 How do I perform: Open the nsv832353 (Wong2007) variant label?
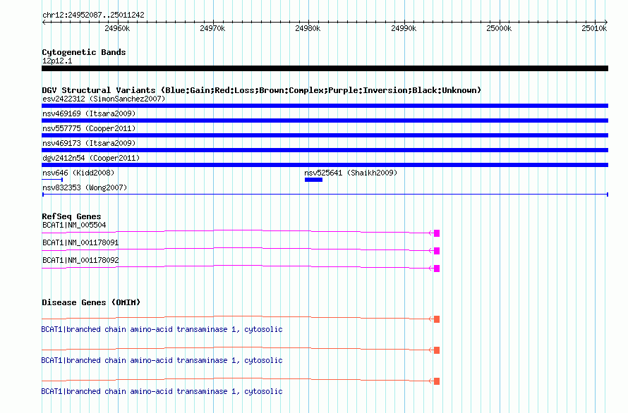coord(85,187)
